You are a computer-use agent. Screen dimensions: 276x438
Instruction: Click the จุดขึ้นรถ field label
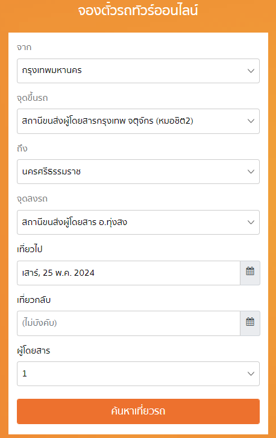click(x=33, y=98)
